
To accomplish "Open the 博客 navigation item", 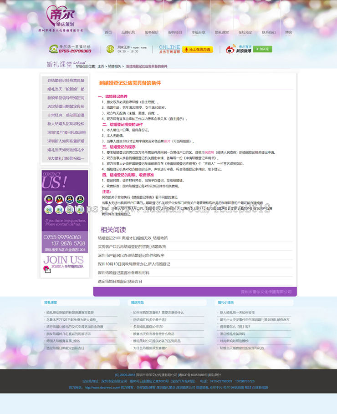I will point(289,32).
